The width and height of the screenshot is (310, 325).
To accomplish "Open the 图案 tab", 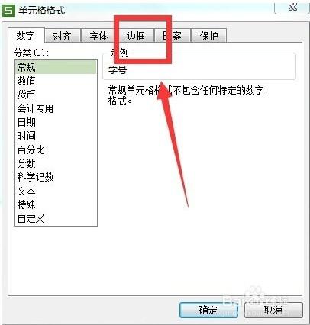I will [x=173, y=36].
